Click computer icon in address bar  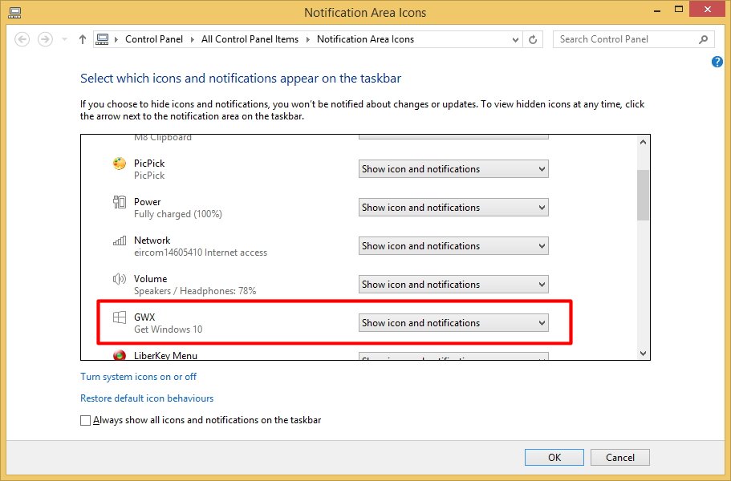point(102,39)
